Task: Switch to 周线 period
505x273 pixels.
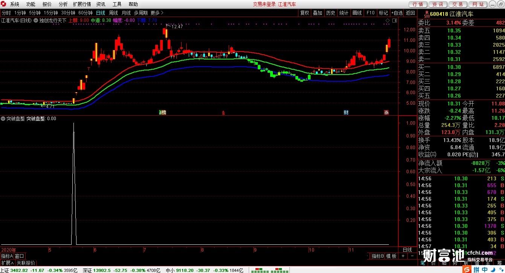Action: coord(113,13)
